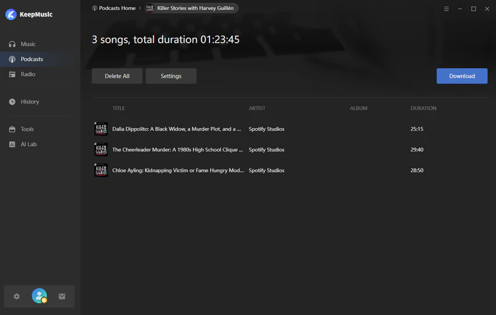The width and height of the screenshot is (496, 315).
Task: Click the TITLE column header
Action: coord(118,108)
